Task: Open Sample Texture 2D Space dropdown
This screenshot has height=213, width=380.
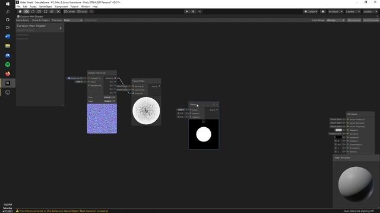Action: 109,101
